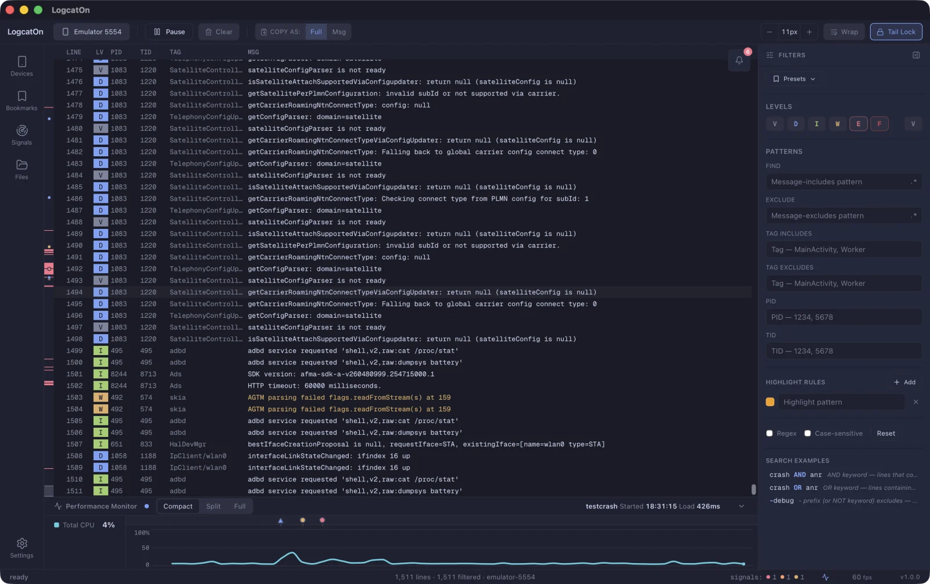Image resolution: width=930 pixels, height=584 pixels.
Task: Open Settings from the sidebar
Action: 22,548
